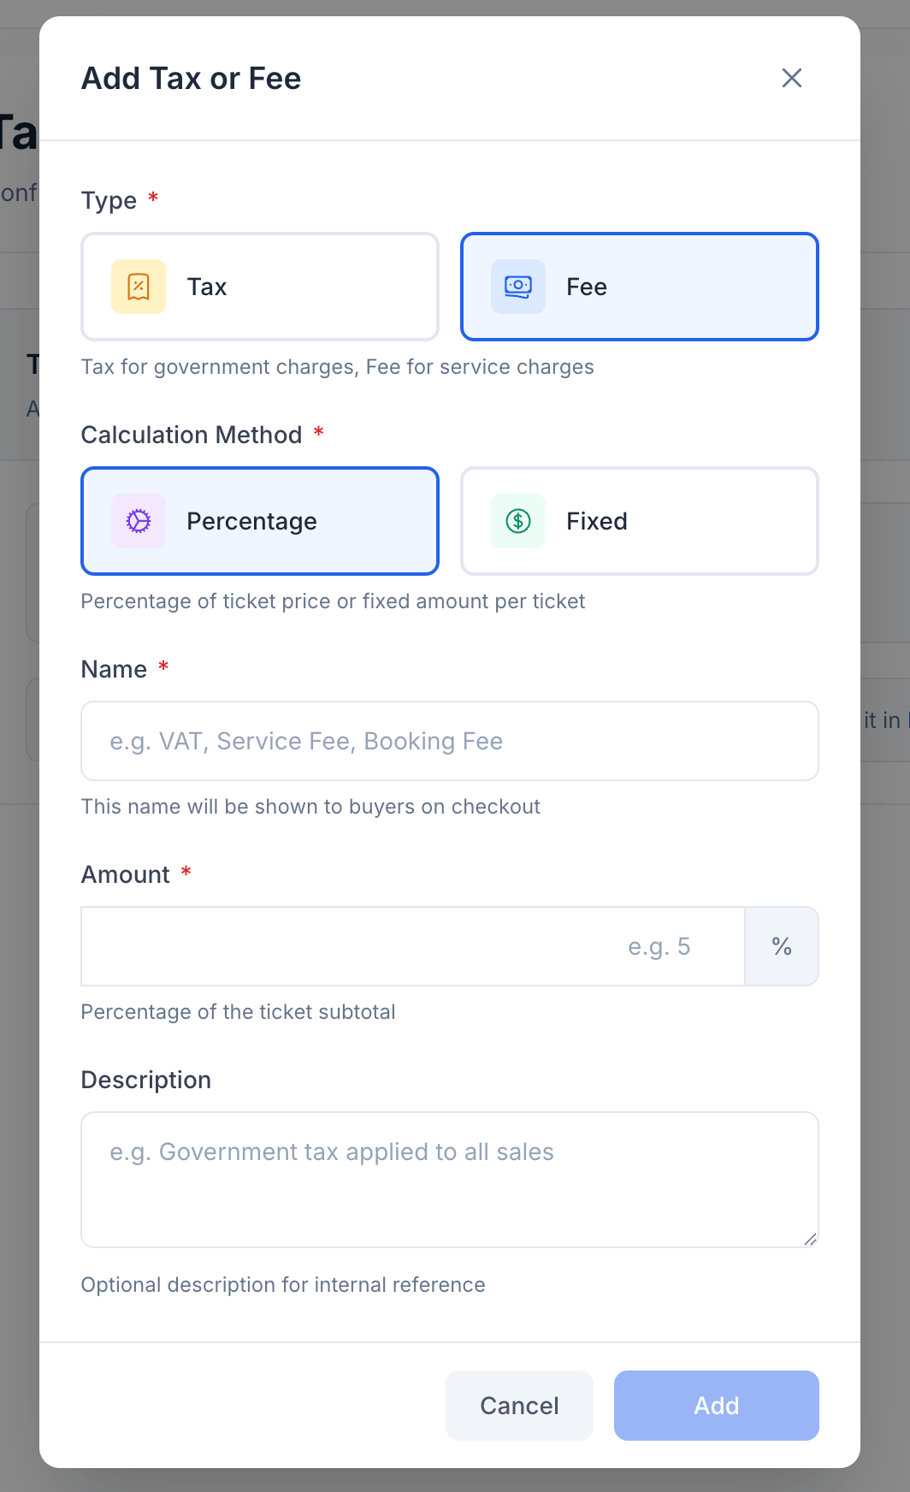The height and width of the screenshot is (1492, 910).
Task: Click the required asterisk next to Type
Action: click(x=152, y=197)
